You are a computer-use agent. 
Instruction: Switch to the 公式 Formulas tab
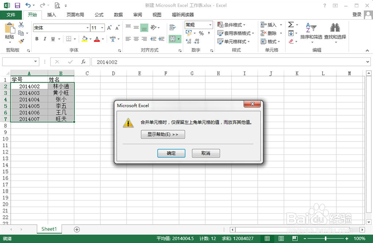pyautogui.click(x=99, y=15)
